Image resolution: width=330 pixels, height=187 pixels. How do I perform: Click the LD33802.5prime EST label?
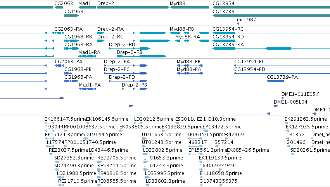[x=162, y=151]
